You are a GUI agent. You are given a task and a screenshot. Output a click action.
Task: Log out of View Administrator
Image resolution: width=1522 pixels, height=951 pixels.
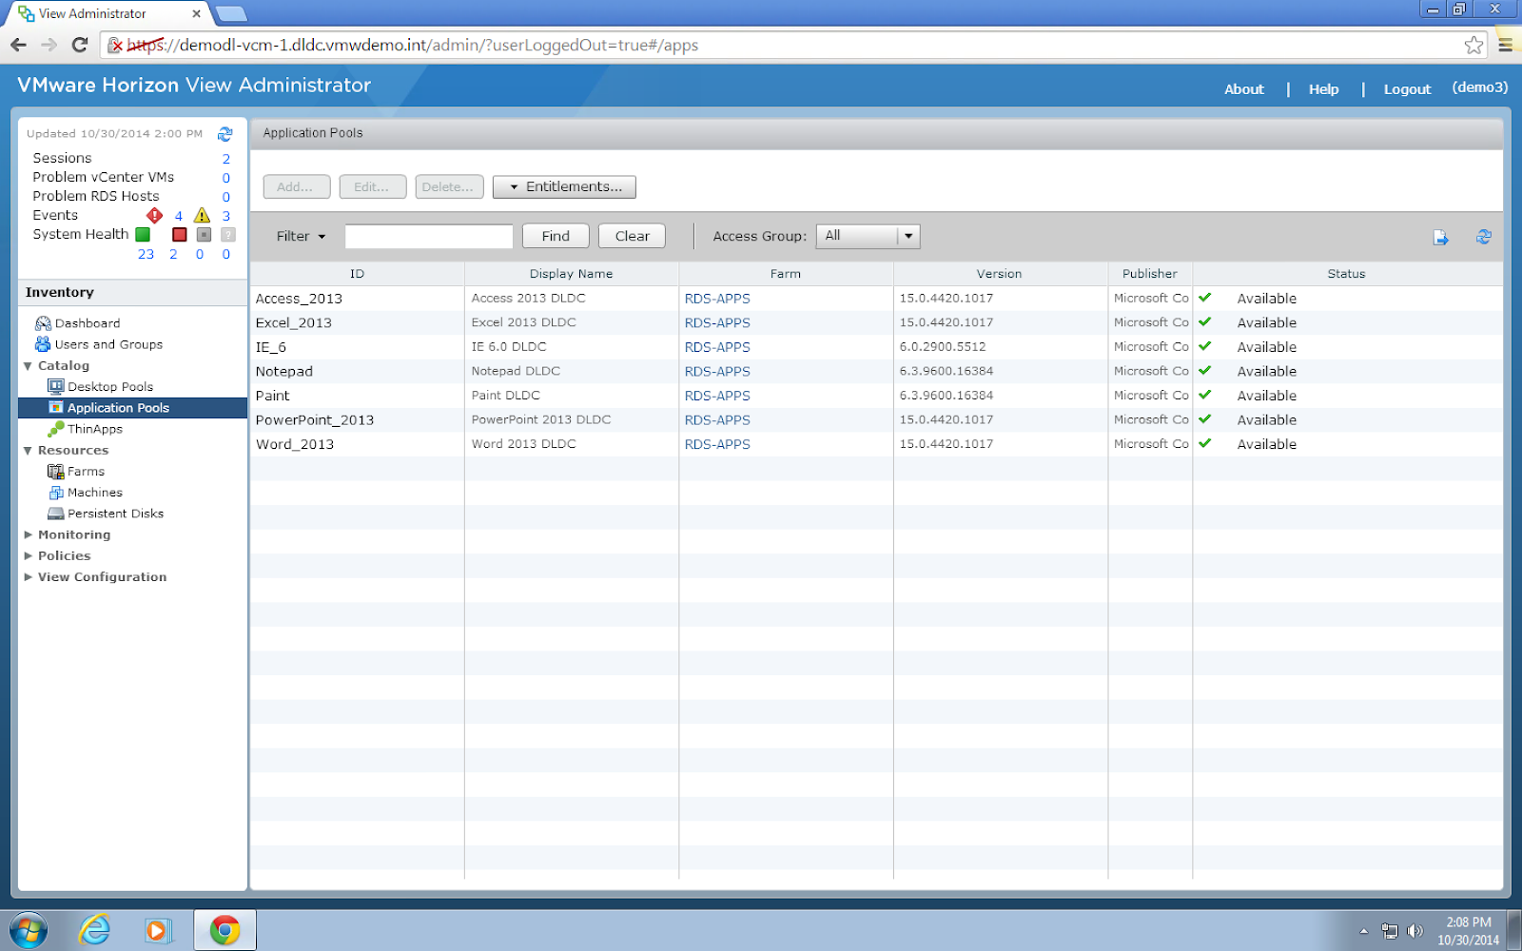coord(1407,89)
